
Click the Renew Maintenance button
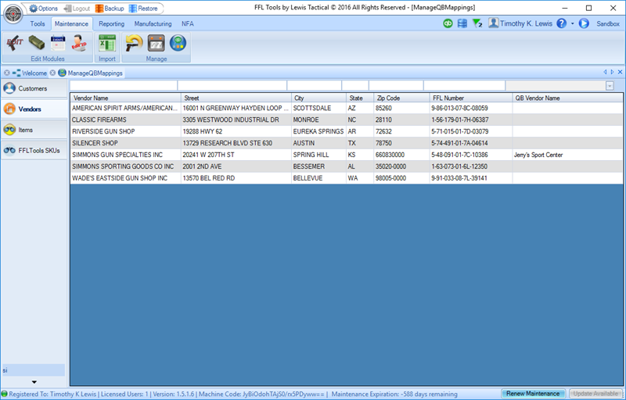[x=533, y=394]
